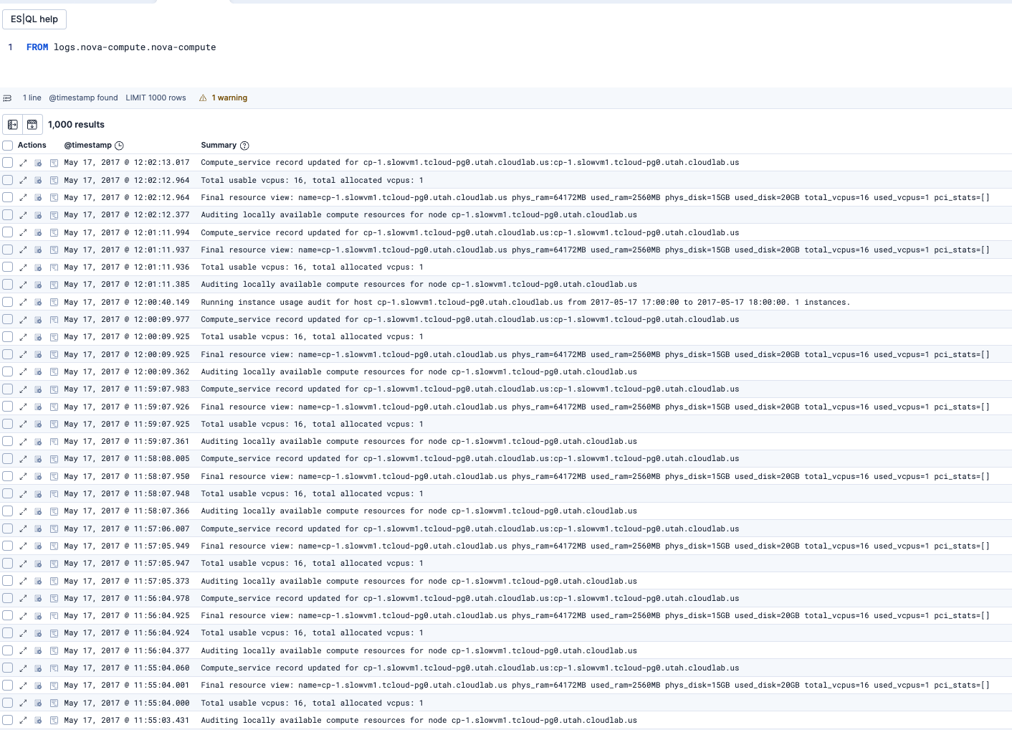Click the Running instance usage audit summary text
Screen dimensions: 1012x730
tap(525, 302)
